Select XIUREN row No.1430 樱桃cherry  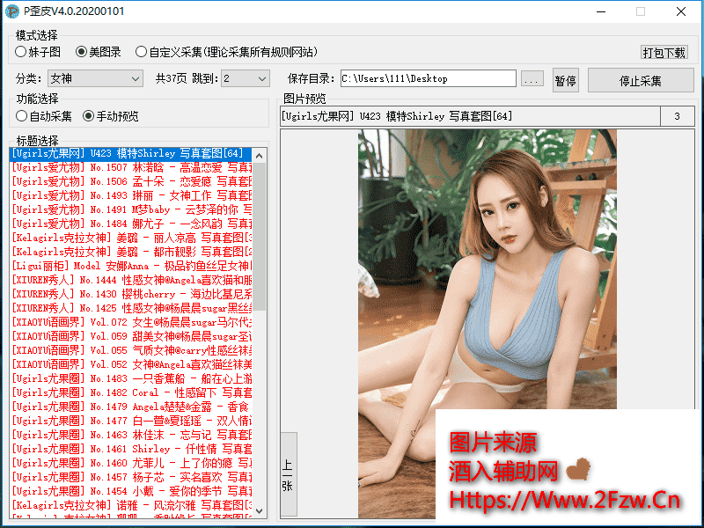click(130, 294)
